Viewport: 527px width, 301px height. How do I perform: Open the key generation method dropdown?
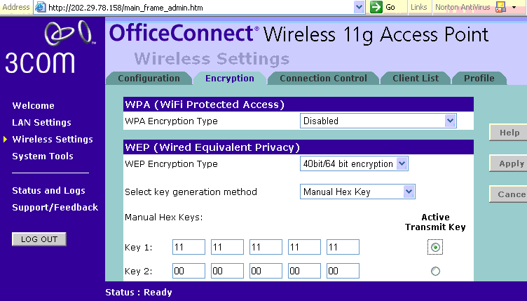click(409, 192)
